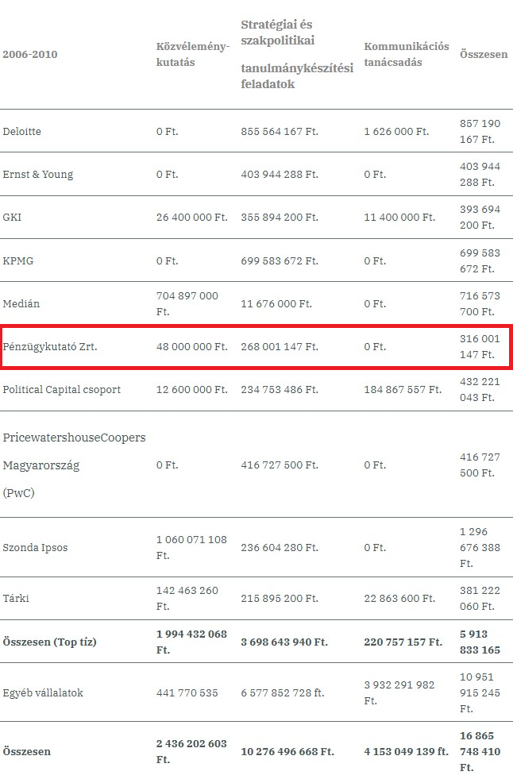This screenshot has width=513, height=779.
Task: Click the Deloitte row name
Action: (x=22, y=132)
